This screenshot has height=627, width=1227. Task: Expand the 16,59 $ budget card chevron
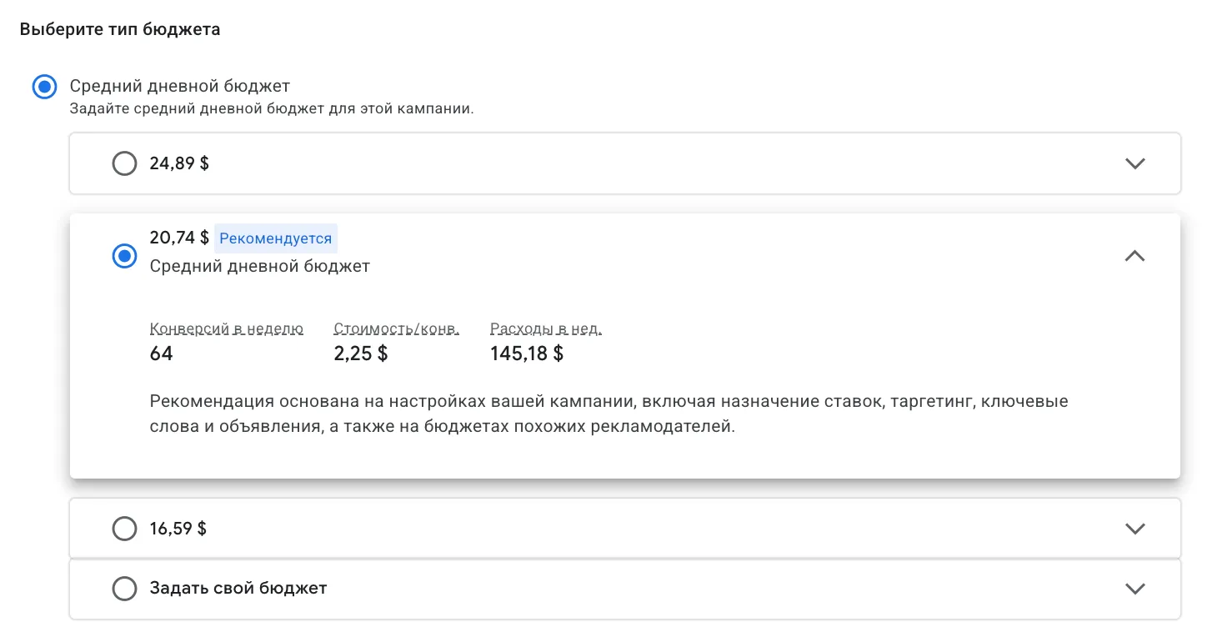pyautogui.click(x=1135, y=529)
